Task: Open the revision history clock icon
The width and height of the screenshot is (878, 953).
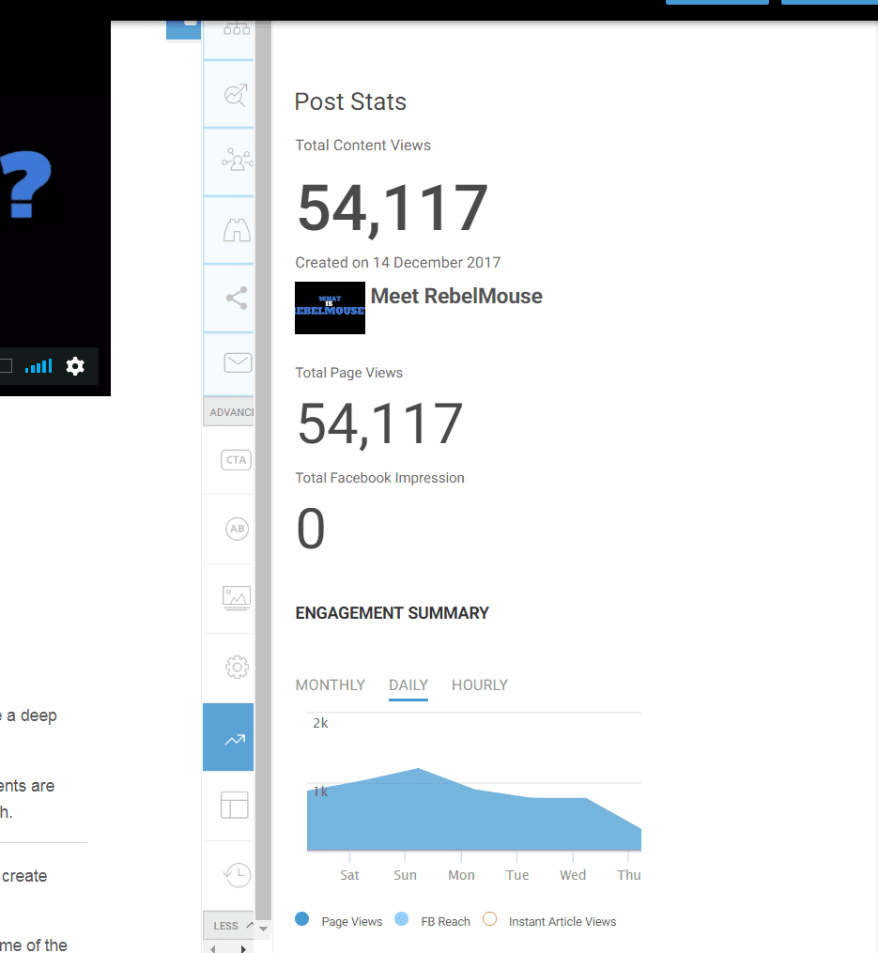Action: click(237, 875)
